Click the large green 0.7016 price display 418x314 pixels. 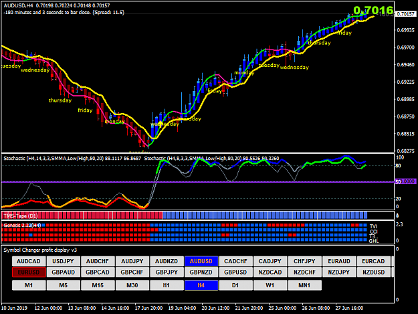(373, 11)
